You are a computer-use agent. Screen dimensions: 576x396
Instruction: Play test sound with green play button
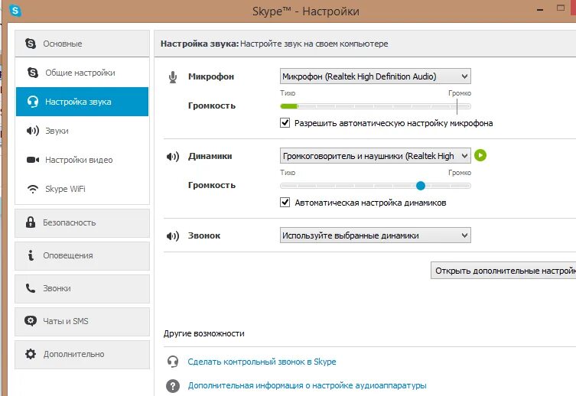pyautogui.click(x=480, y=155)
